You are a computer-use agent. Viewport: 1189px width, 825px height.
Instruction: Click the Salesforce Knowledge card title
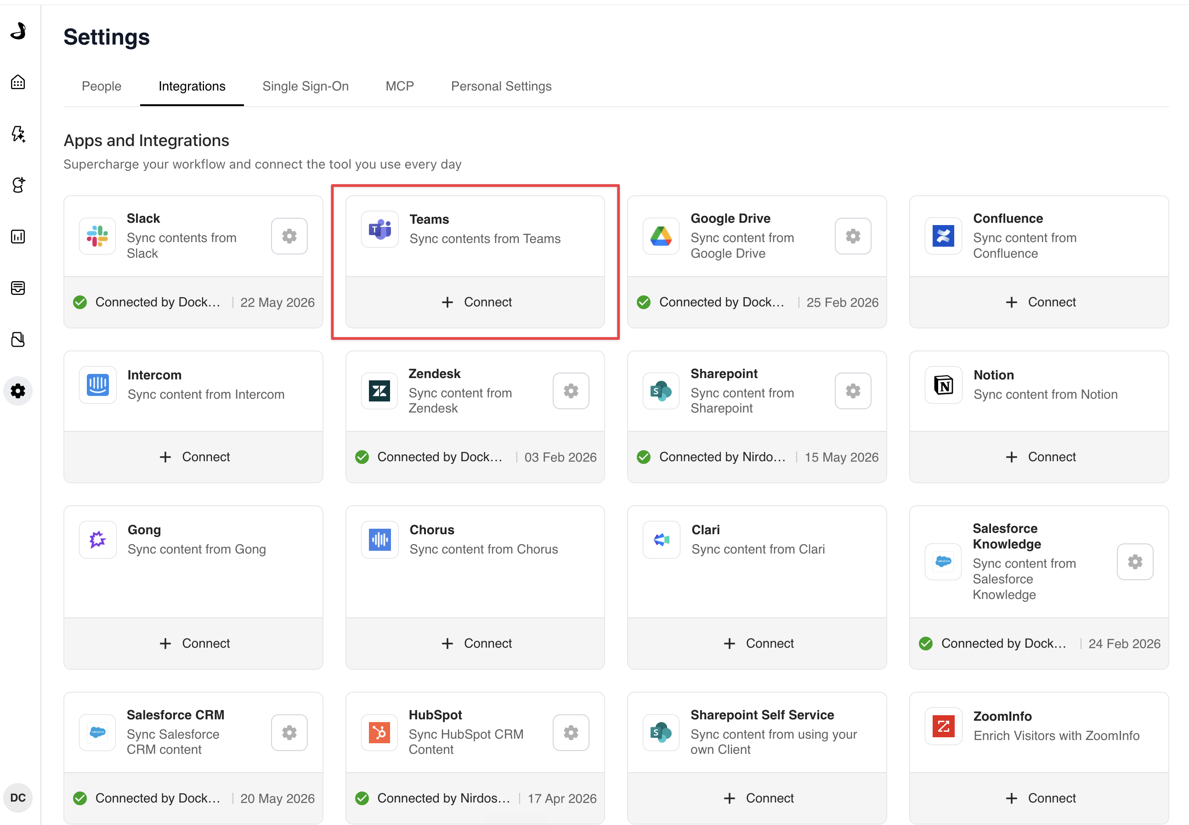tap(1007, 537)
